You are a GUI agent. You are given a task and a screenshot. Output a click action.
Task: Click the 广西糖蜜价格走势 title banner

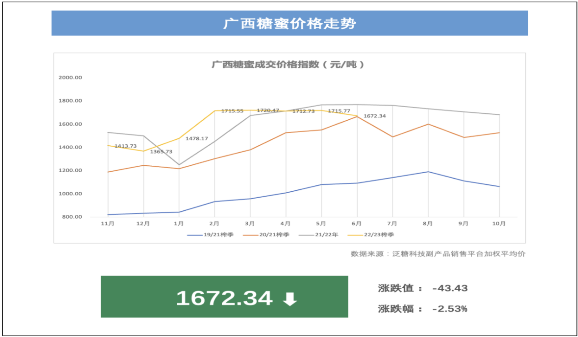(289, 23)
